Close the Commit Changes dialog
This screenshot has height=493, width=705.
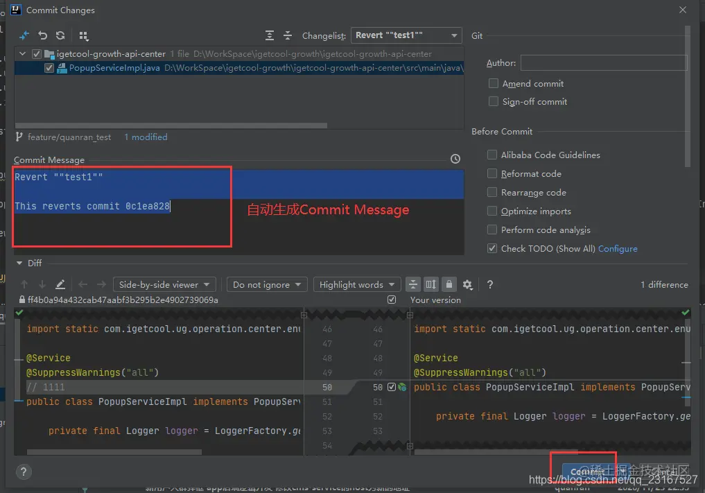(x=683, y=10)
